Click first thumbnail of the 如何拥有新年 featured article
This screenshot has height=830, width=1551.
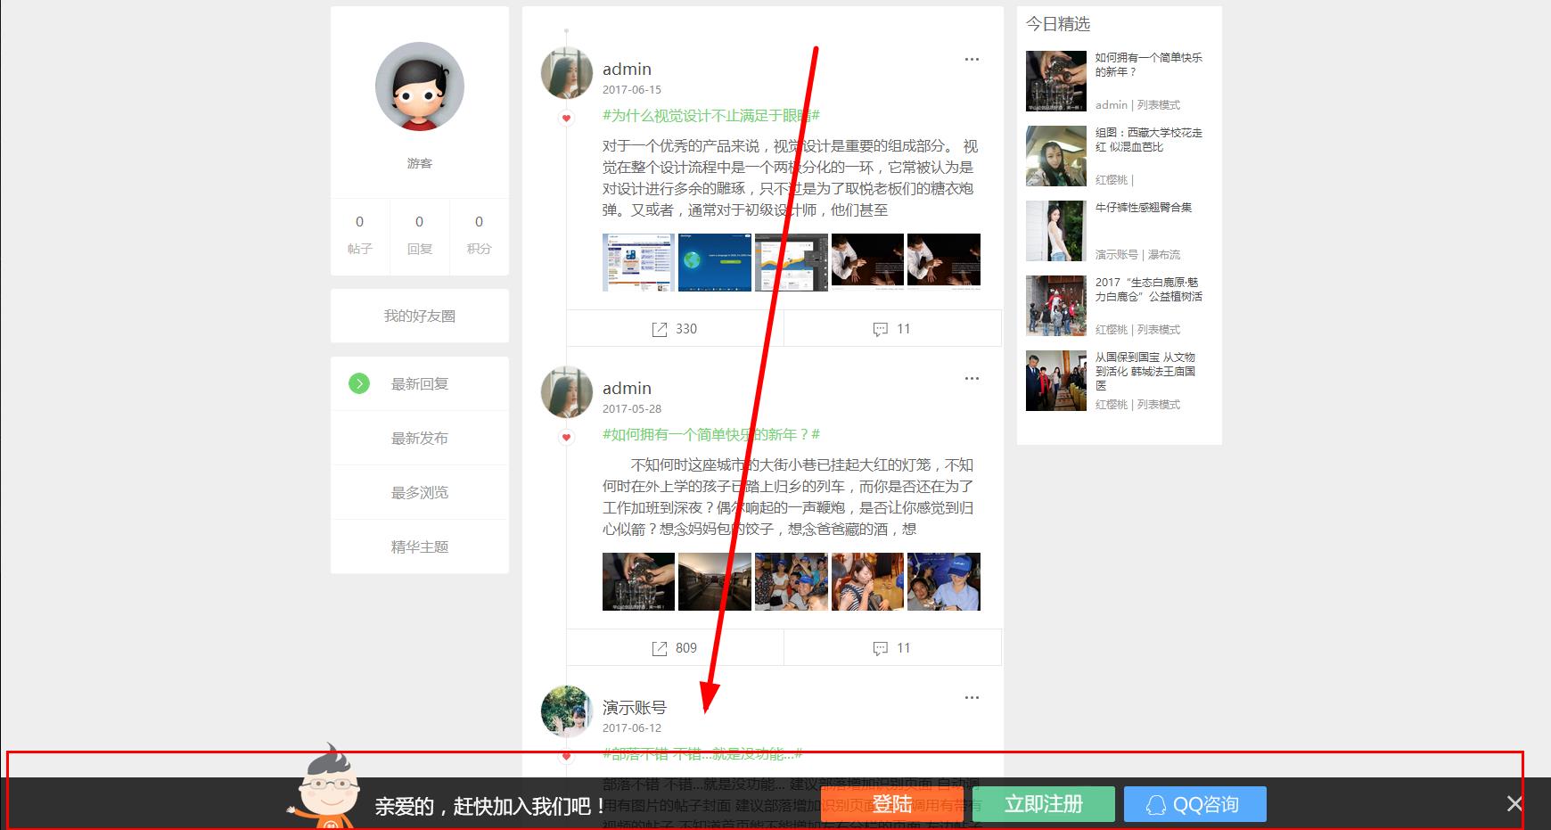click(1056, 81)
